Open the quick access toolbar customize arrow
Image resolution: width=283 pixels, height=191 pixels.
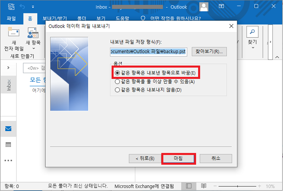tap(33, 7)
